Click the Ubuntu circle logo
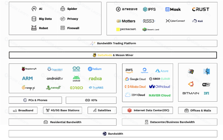 point(191,84)
